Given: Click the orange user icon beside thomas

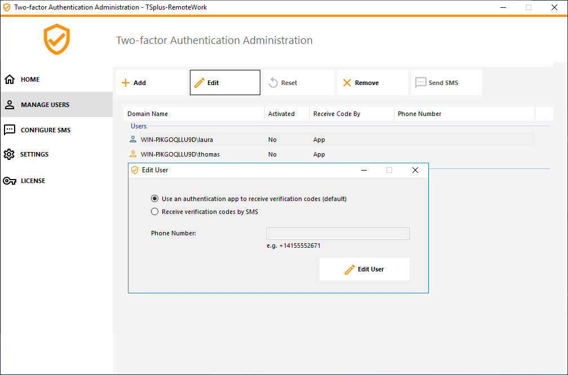Looking at the screenshot, I should (133, 154).
